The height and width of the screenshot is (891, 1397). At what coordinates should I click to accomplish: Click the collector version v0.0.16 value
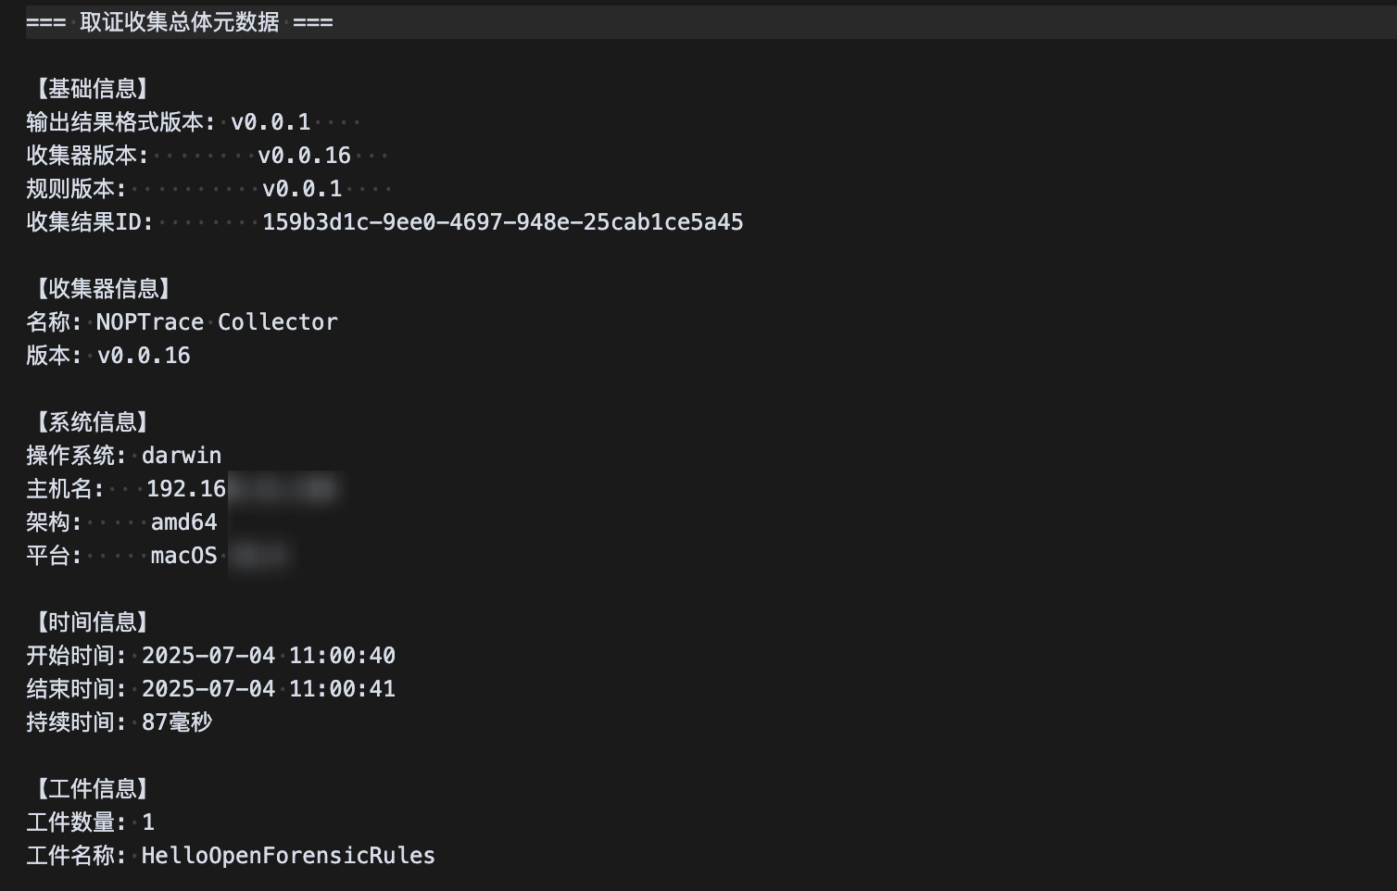(x=304, y=156)
